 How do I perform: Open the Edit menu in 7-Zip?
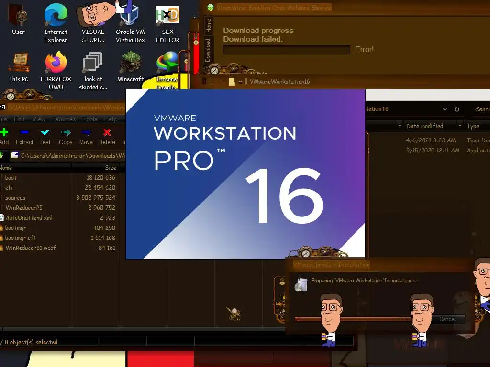point(19,119)
